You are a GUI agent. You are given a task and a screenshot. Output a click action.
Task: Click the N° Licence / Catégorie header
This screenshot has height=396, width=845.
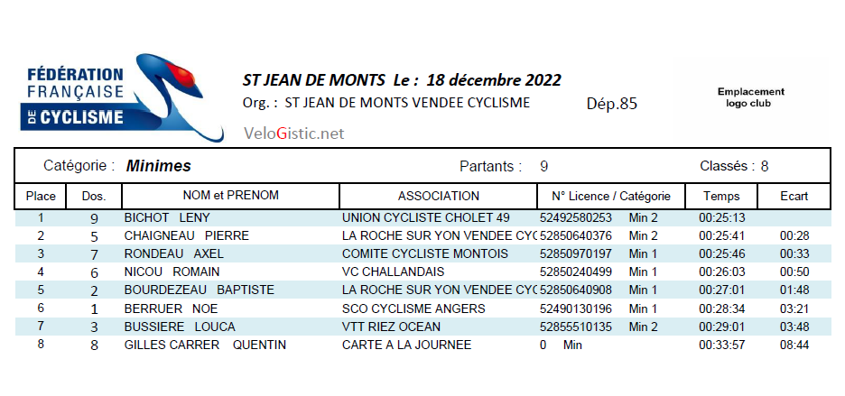pos(611,196)
